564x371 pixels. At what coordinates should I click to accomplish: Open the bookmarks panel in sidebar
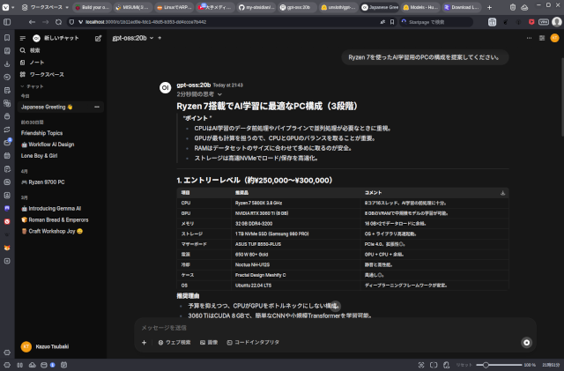tap(7, 38)
